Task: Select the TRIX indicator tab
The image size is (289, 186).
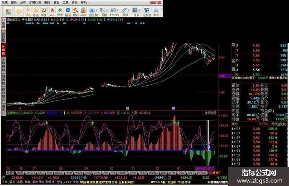Action: tap(143, 173)
